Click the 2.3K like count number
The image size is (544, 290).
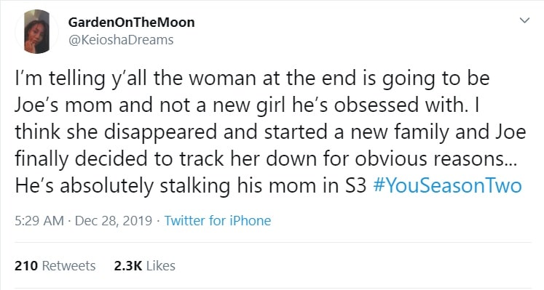tap(128, 266)
